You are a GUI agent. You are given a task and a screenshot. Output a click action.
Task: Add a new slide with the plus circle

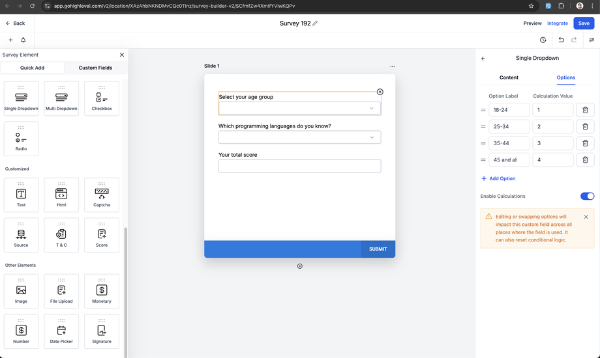coord(299,266)
